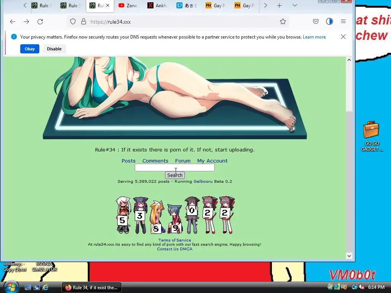Screen dimensions: 391x293
Task: Switch to the YouTube Zone tab
Action: click(128, 5)
